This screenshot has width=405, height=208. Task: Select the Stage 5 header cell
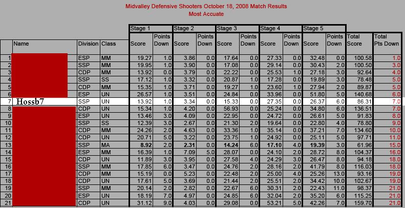(324, 28)
